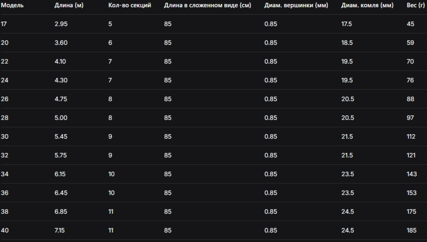
Task: Select the Кол-во секций column header
Action: point(130,6)
